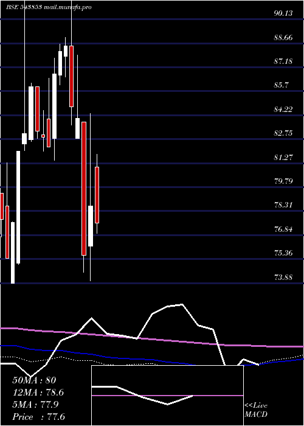The image size is (304, 426).
Task: Click the 79.79 price axis label
Action: pos(283,181)
